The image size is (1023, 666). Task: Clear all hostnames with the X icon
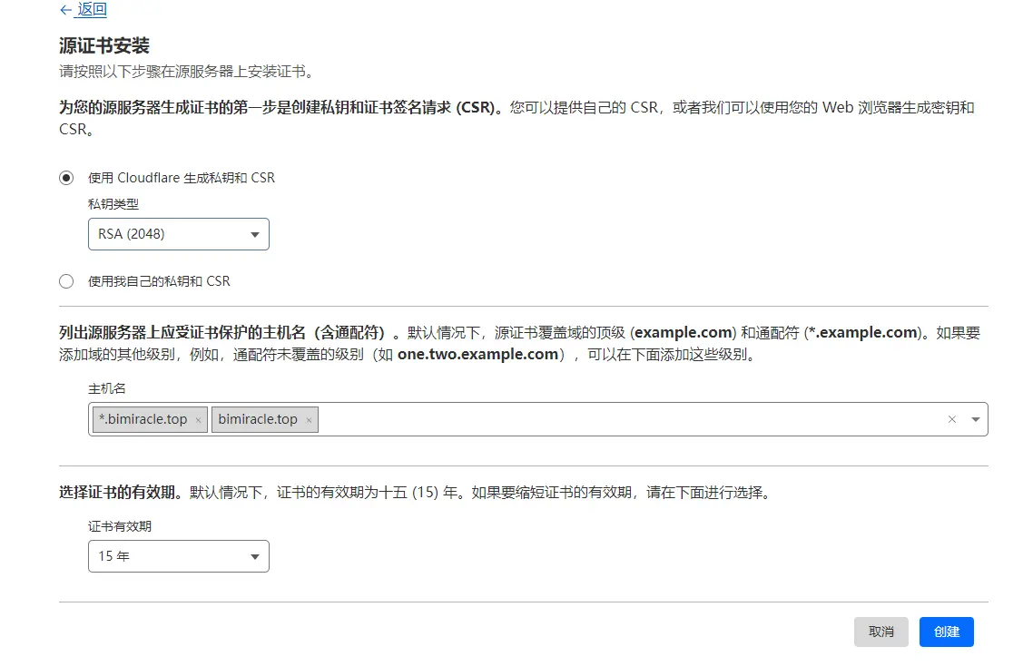(x=952, y=419)
